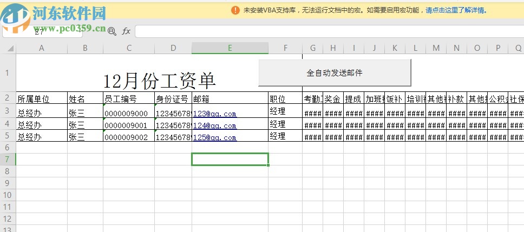The image size is (524, 232).
Task: Click the Name Box showing E7
Action: 42,32
